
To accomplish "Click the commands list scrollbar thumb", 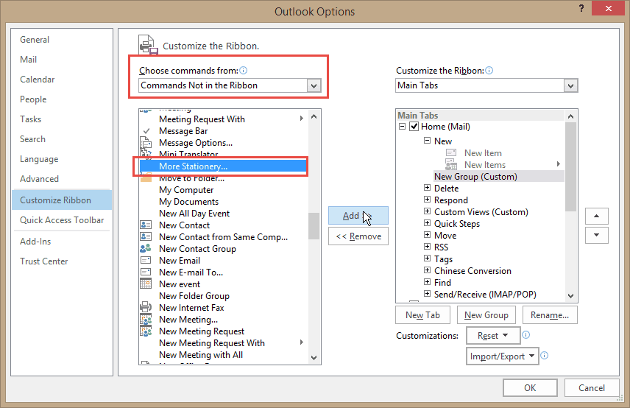I will [314, 226].
